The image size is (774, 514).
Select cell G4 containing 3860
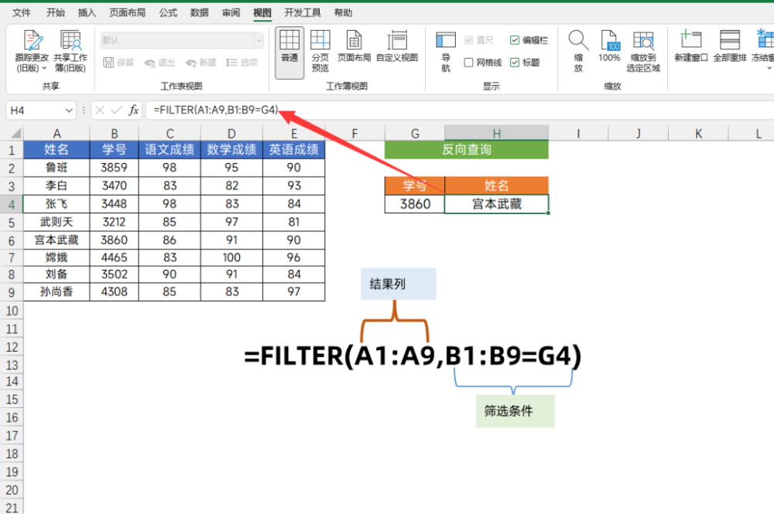coord(414,204)
